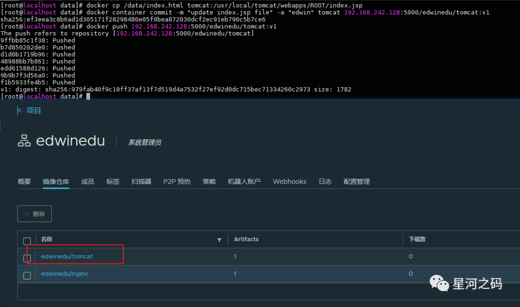520x307 pixels.
Task: Click the v1 digest line in terminal
Action: (176, 89)
